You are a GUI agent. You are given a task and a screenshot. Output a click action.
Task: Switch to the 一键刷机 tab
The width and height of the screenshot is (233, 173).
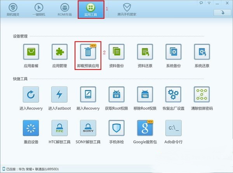(x=39, y=10)
